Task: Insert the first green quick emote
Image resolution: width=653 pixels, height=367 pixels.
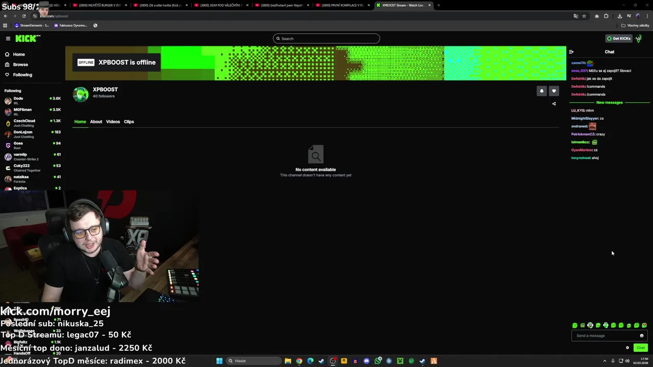Action: [575, 325]
